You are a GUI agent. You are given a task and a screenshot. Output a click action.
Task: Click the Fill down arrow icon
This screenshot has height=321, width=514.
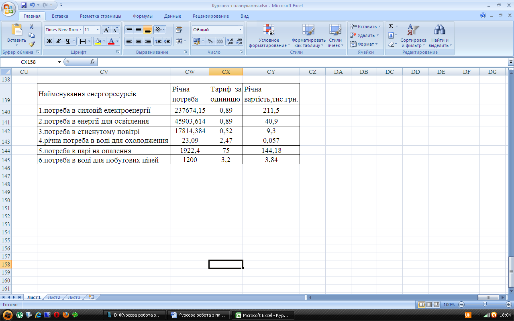pos(391,35)
